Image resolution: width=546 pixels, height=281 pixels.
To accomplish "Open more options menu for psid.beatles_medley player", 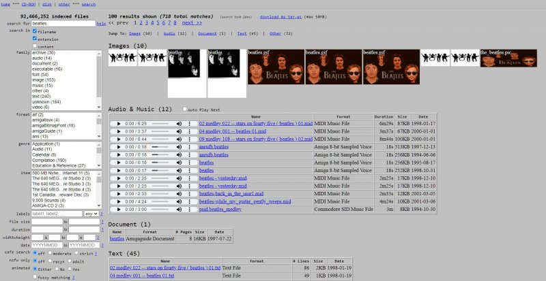I will (x=189, y=209).
